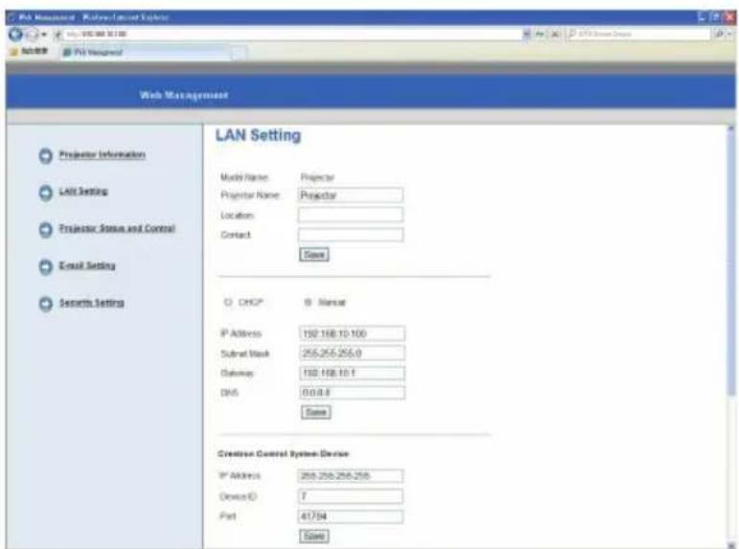Click the scrollbar down arrow

click(731, 546)
